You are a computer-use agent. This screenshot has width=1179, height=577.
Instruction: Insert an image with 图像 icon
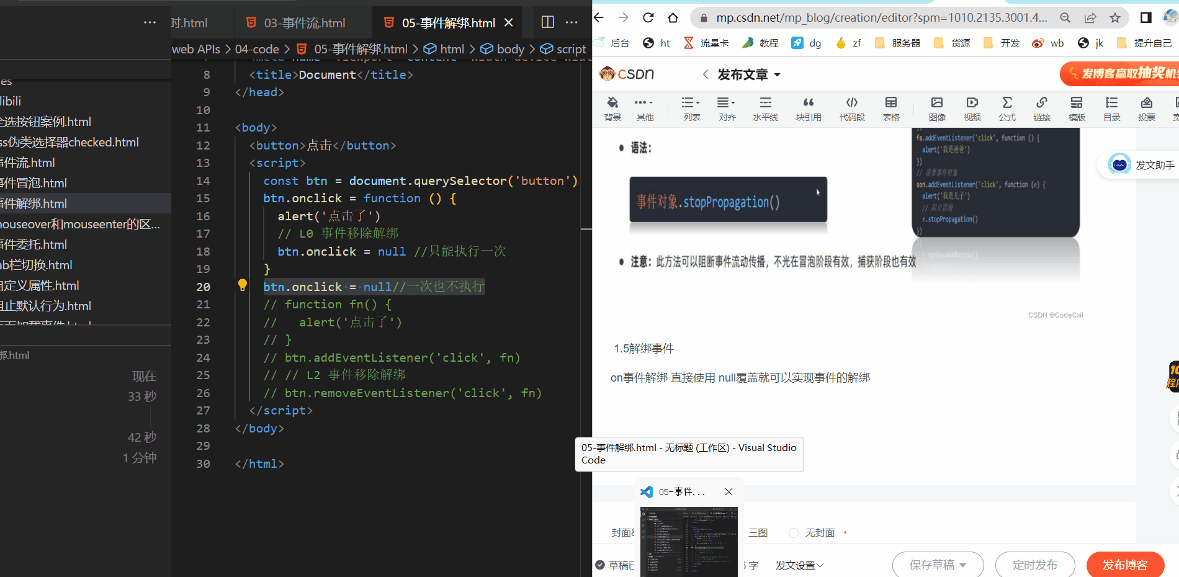pyautogui.click(x=937, y=109)
